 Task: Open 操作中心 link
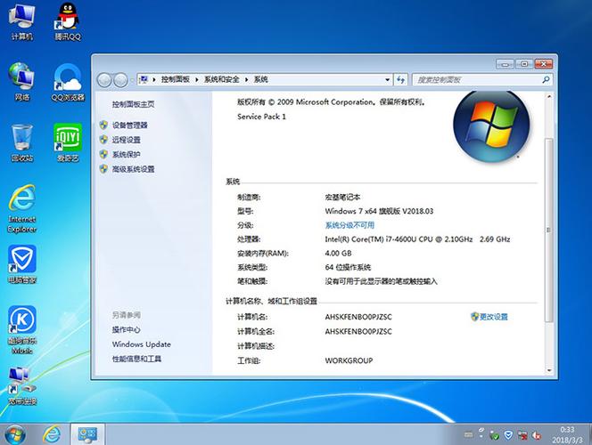(126, 329)
